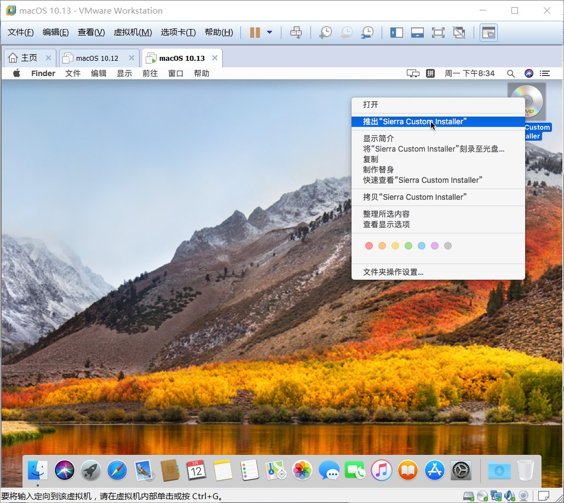Click the Unity mode toolbar icon
Screen dimensions: 564x503
(459, 33)
